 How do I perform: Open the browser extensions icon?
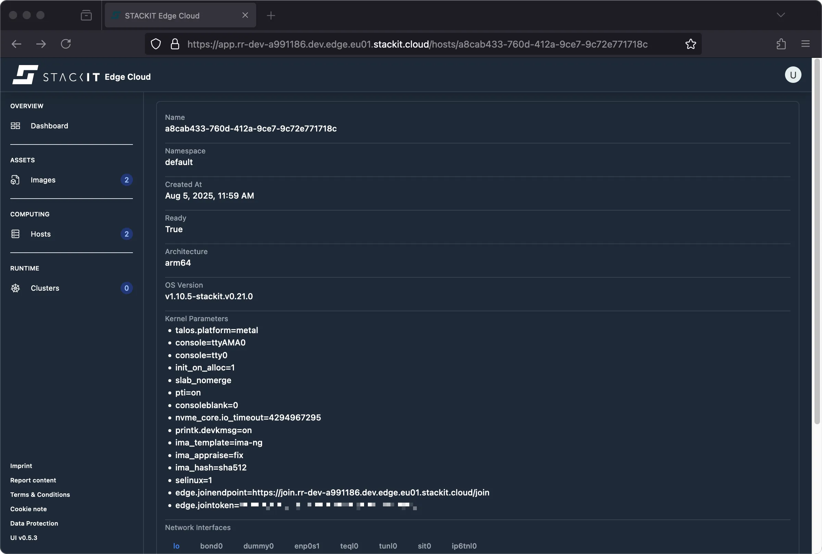(x=780, y=43)
